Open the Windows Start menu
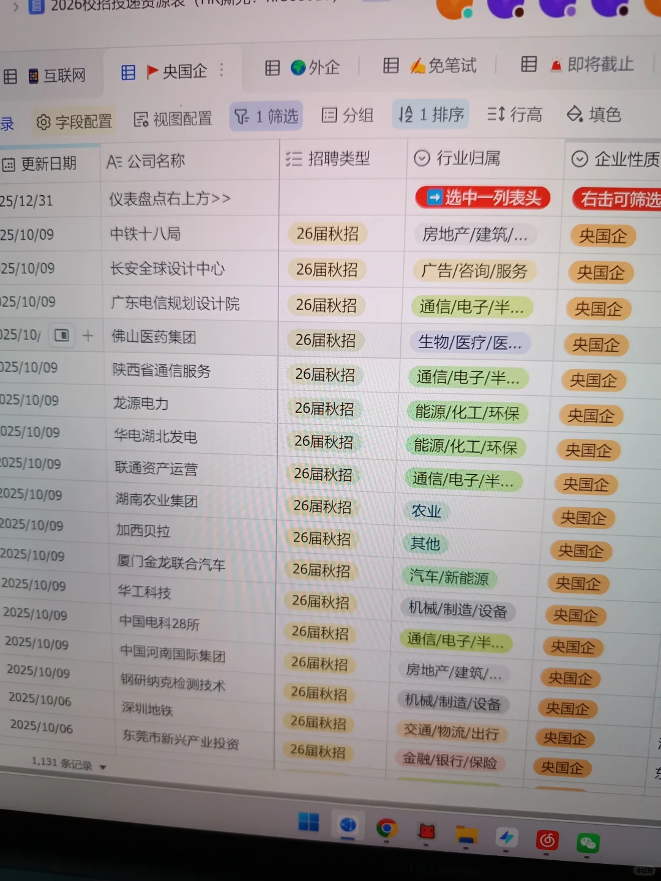The image size is (661, 881). coord(308,822)
